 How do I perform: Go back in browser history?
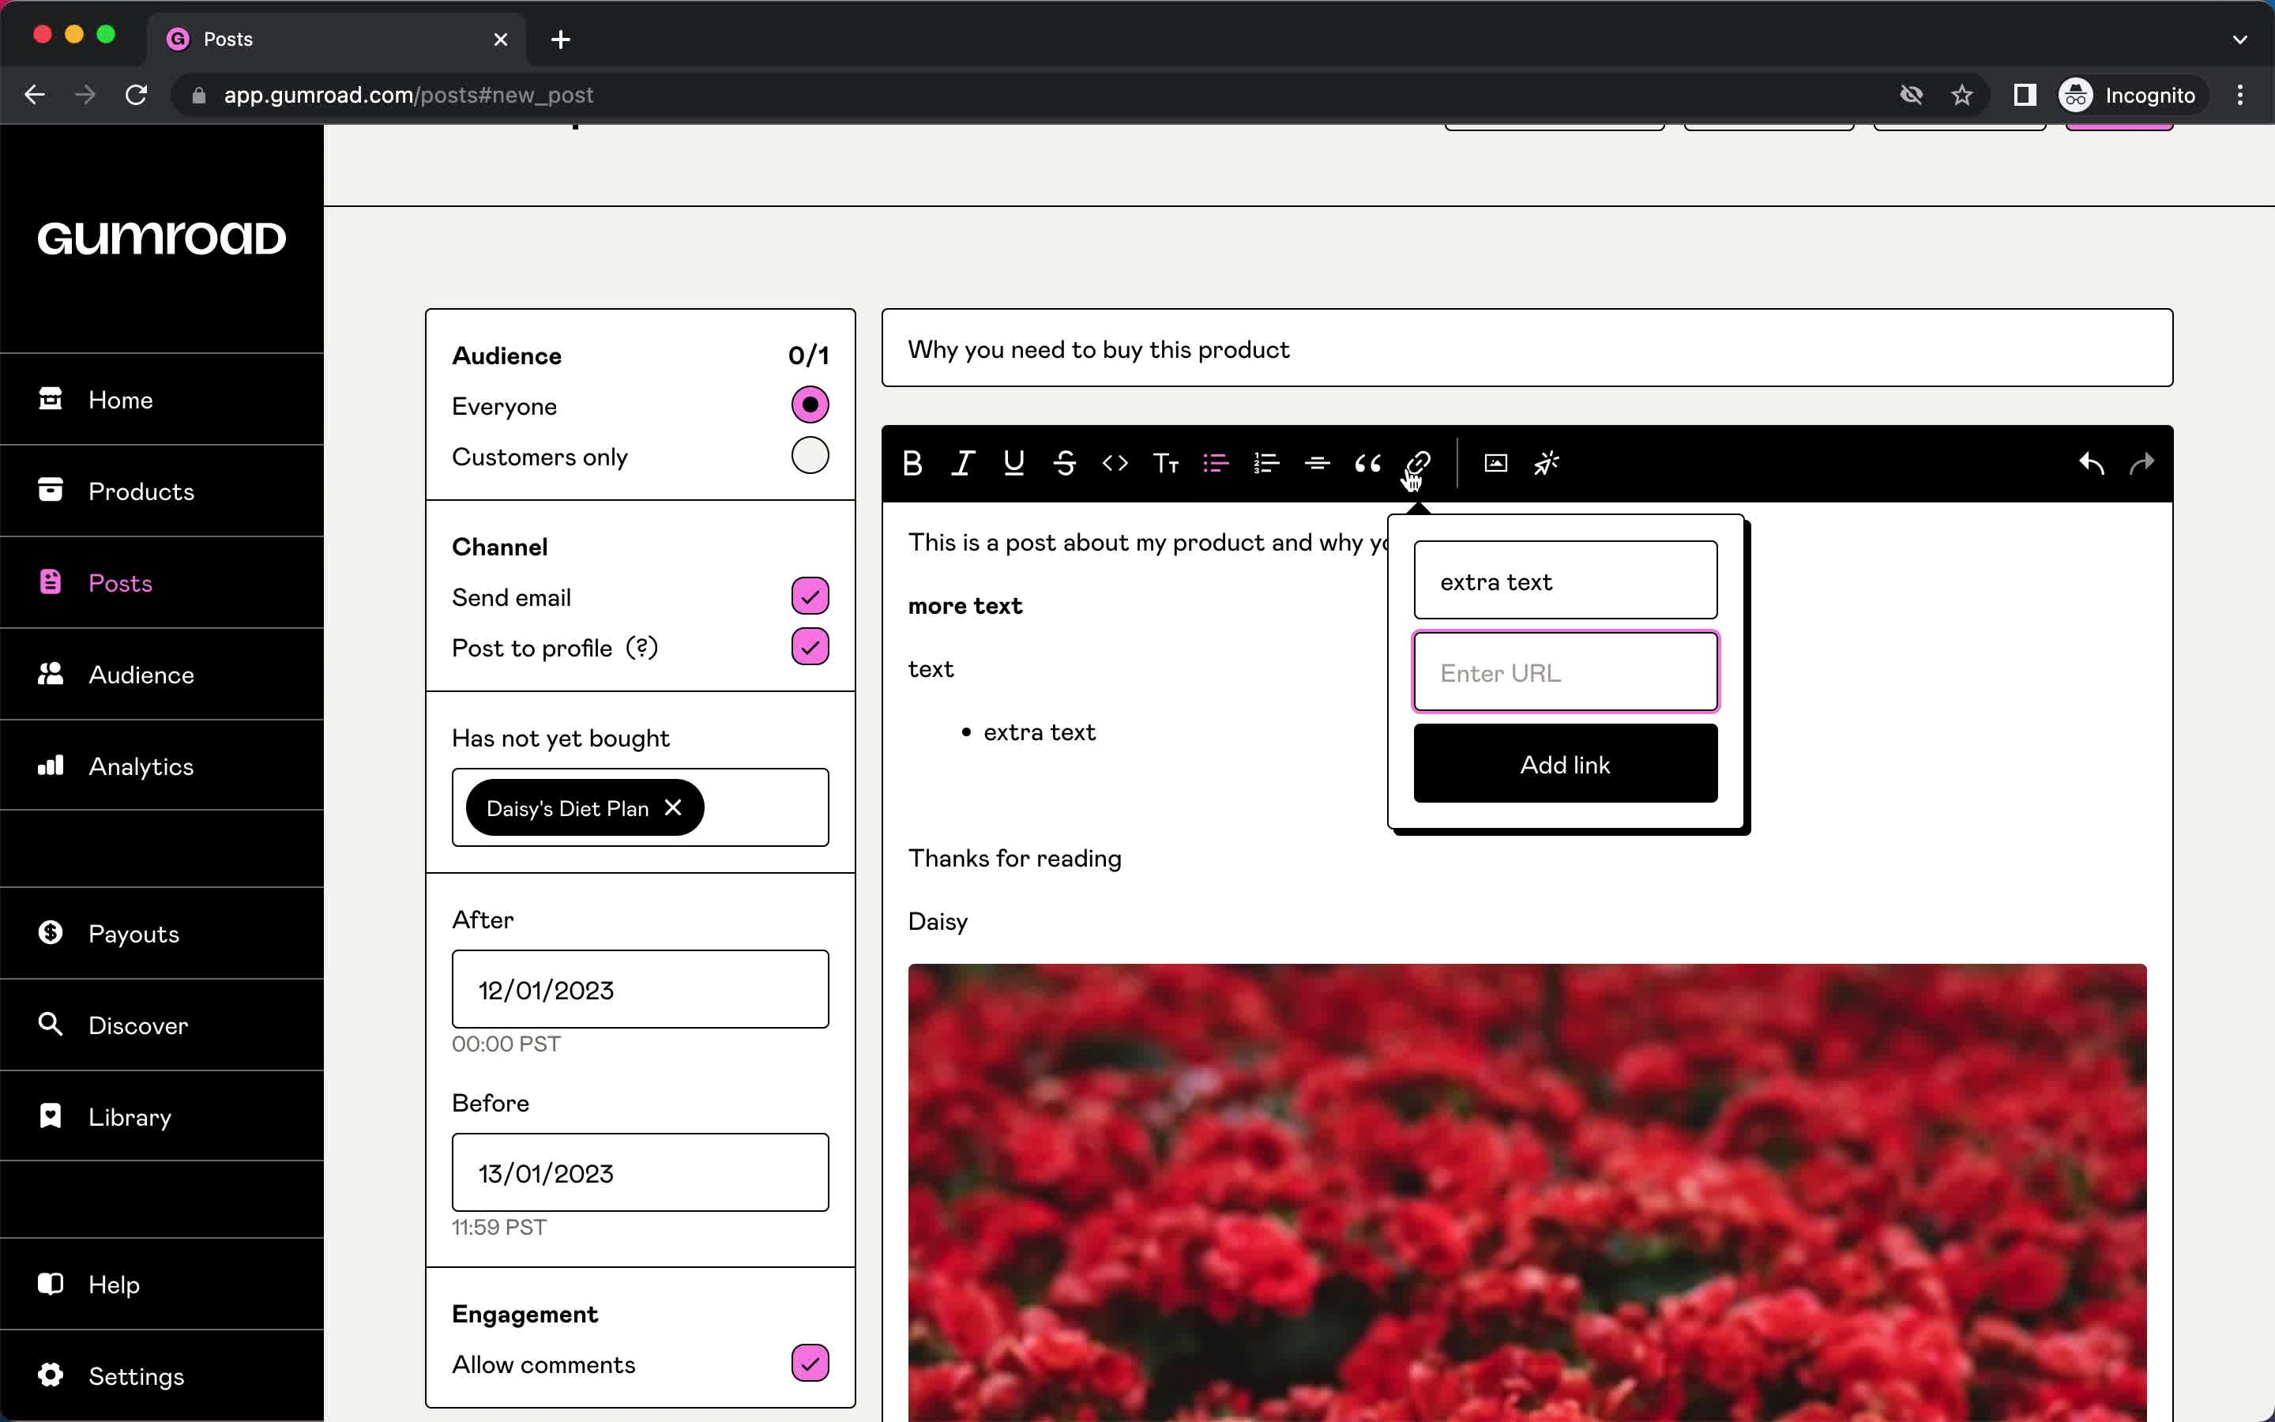(x=35, y=95)
